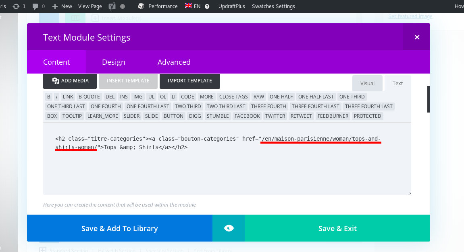The image size is (464, 252).
Task: Close the Text Module Settings dialog
Action: pos(417,37)
